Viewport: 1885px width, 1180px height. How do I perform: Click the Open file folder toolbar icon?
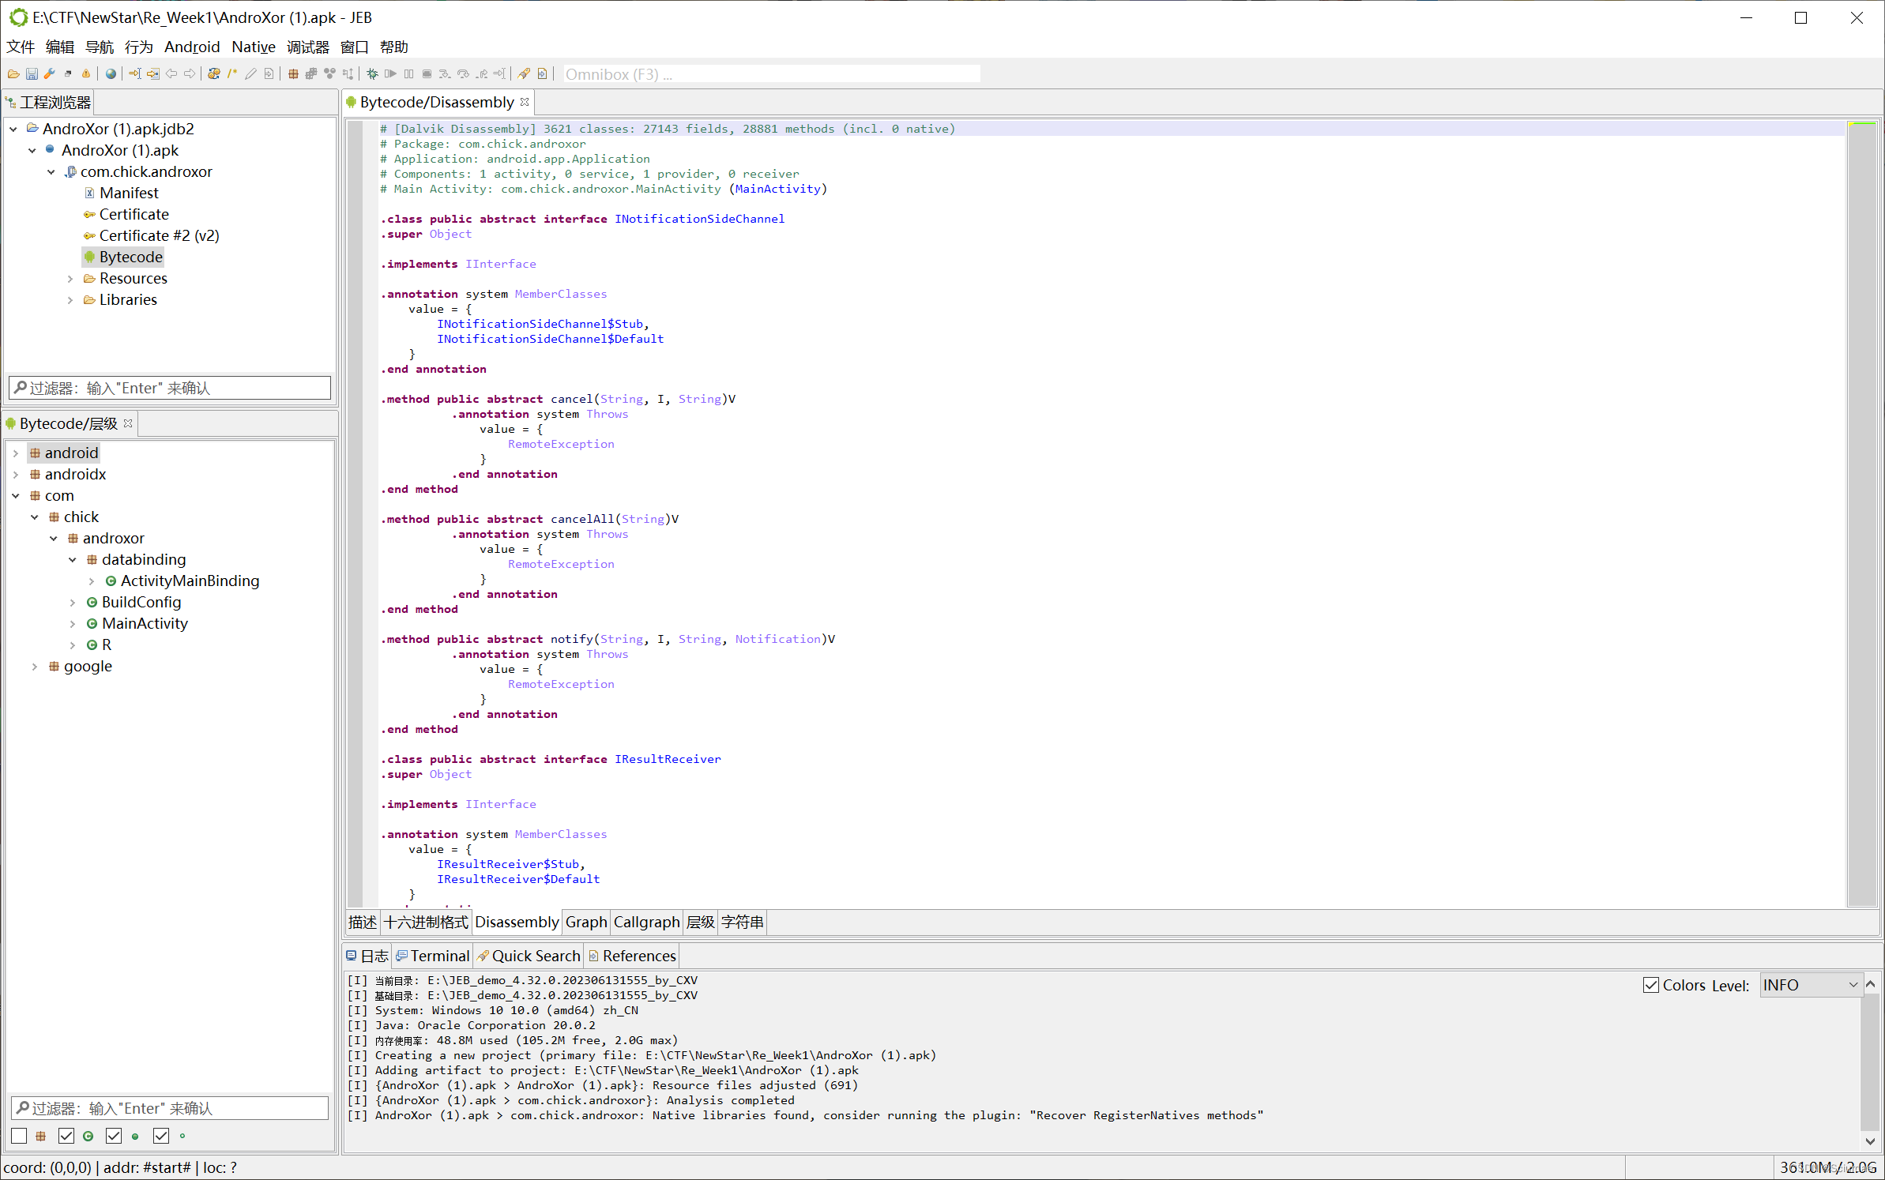[x=13, y=74]
